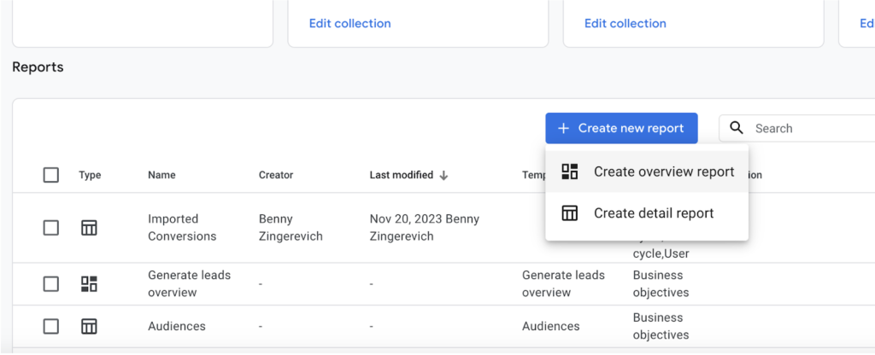Viewport: 875px width, 355px height.
Task: Click the overview icon in the dropdown menu
Action: pos(570,172)
